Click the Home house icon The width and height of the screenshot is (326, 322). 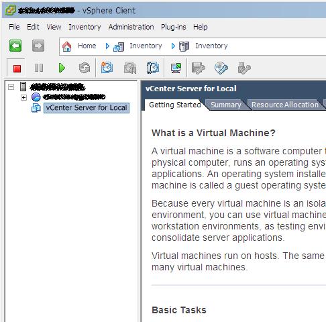[x=67, y=46]
